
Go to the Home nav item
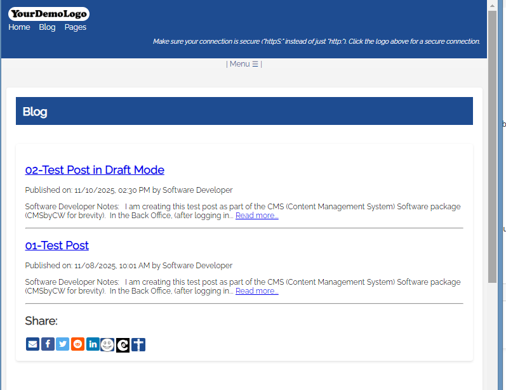19,27
